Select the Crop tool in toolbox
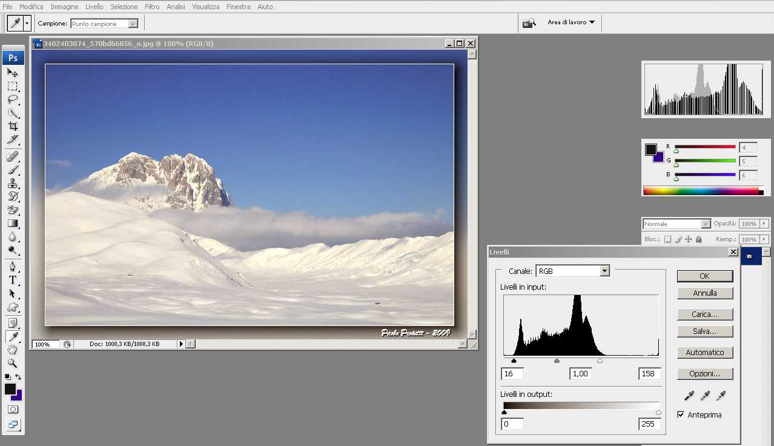 [x=13, y=126]
